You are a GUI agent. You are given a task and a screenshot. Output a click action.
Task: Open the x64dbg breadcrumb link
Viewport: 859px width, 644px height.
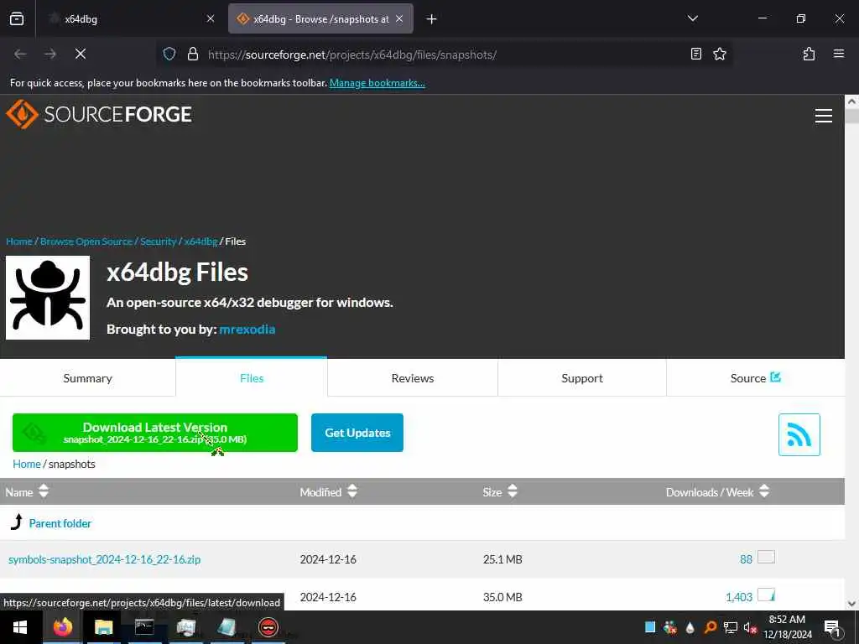point(200,241)
